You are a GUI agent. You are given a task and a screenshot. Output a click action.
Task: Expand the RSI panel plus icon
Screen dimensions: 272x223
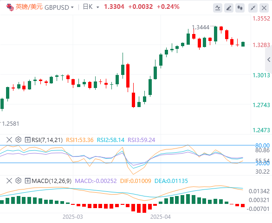(x=27, y=140)
